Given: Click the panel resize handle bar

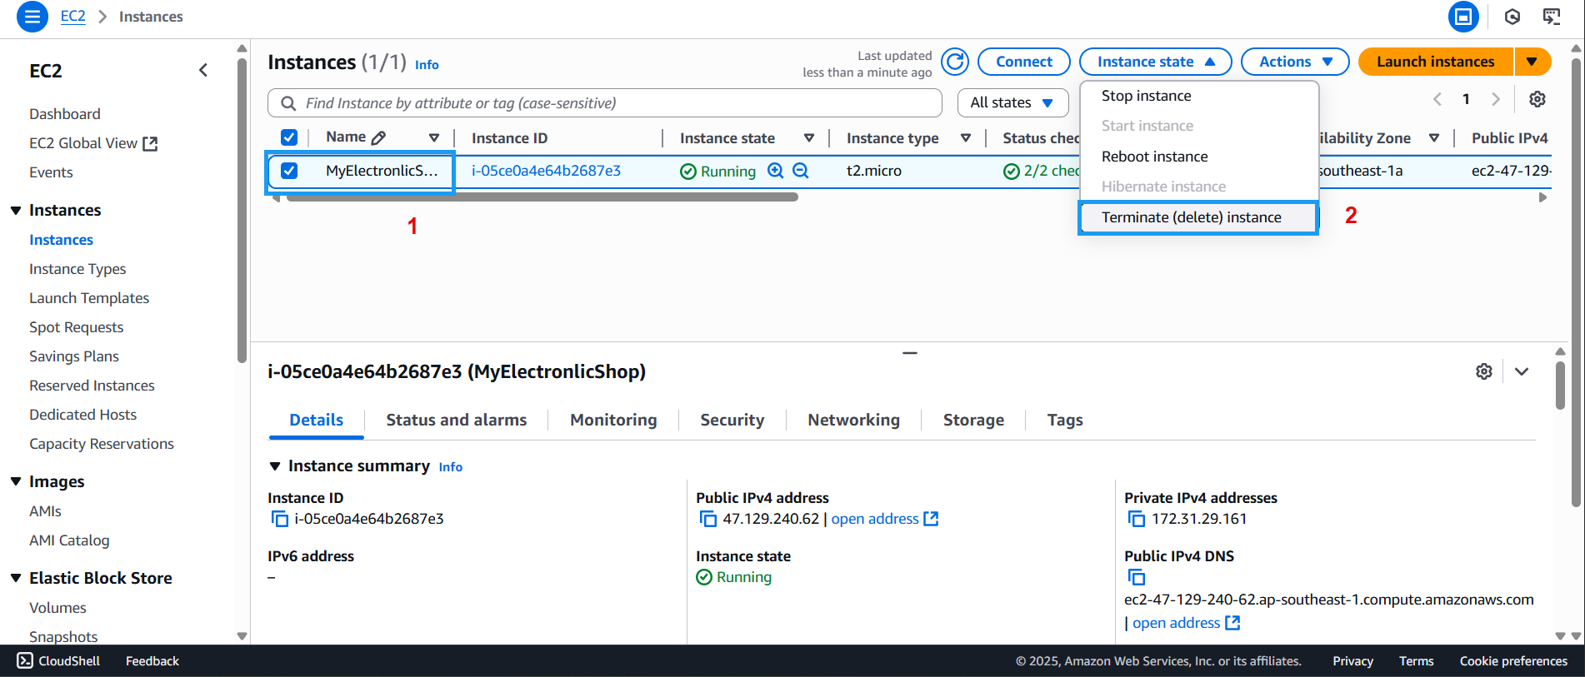Looking at the screenshot, I should pos(910,353).
